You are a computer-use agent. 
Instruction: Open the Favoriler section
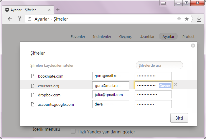pos(78,36)
